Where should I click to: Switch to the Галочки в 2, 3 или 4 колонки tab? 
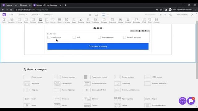coord(47,5)
